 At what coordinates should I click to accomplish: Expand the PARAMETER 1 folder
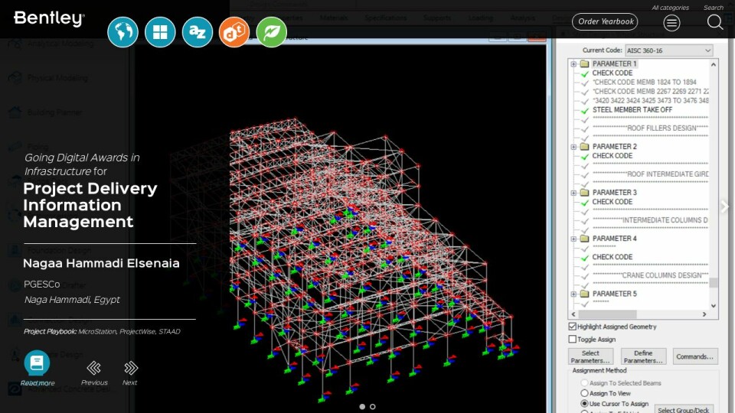point(573,64)
